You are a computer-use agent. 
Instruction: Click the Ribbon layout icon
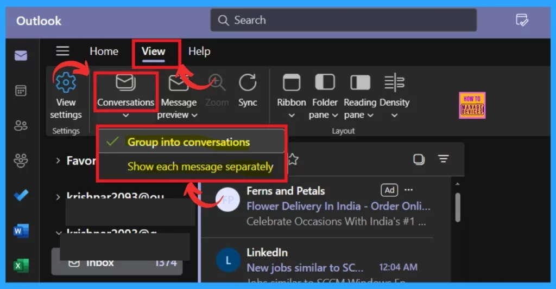tap(292, 82)
